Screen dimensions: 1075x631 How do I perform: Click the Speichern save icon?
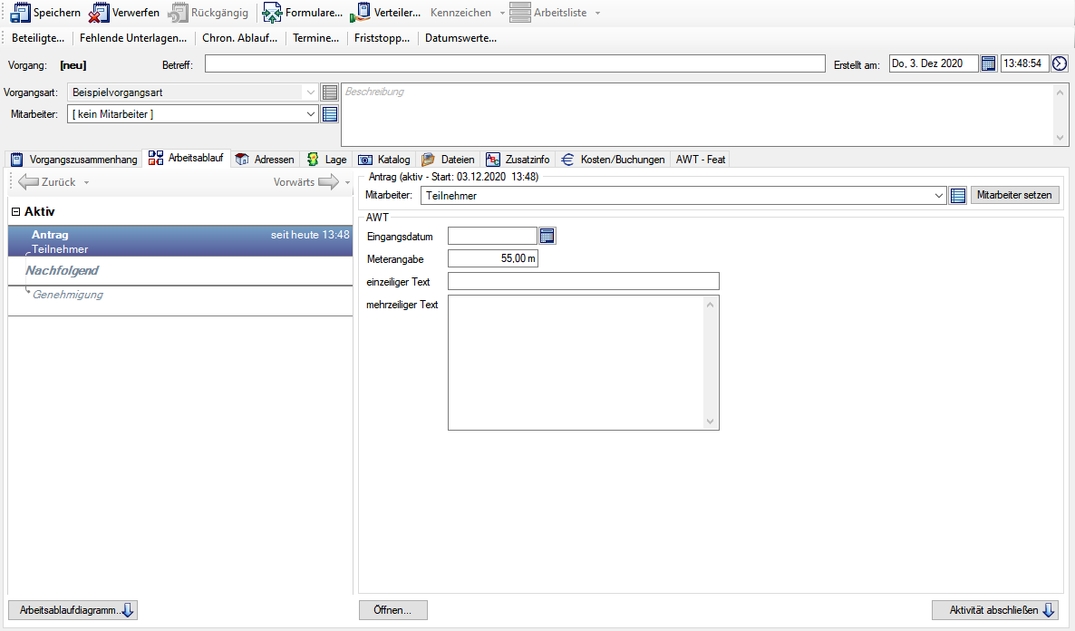coord(20,13)
